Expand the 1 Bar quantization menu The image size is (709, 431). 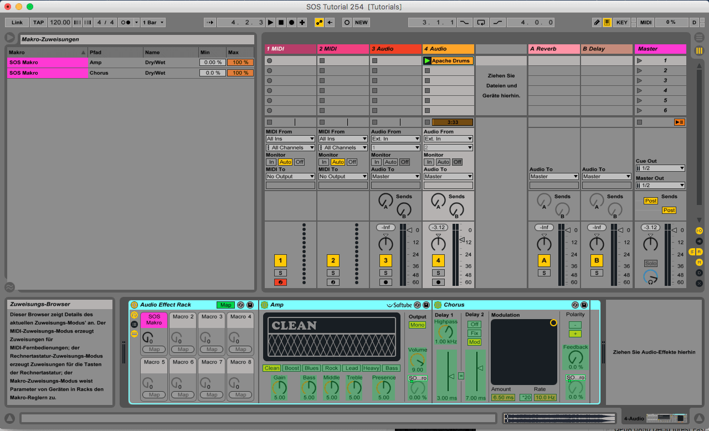coord(153,23)
